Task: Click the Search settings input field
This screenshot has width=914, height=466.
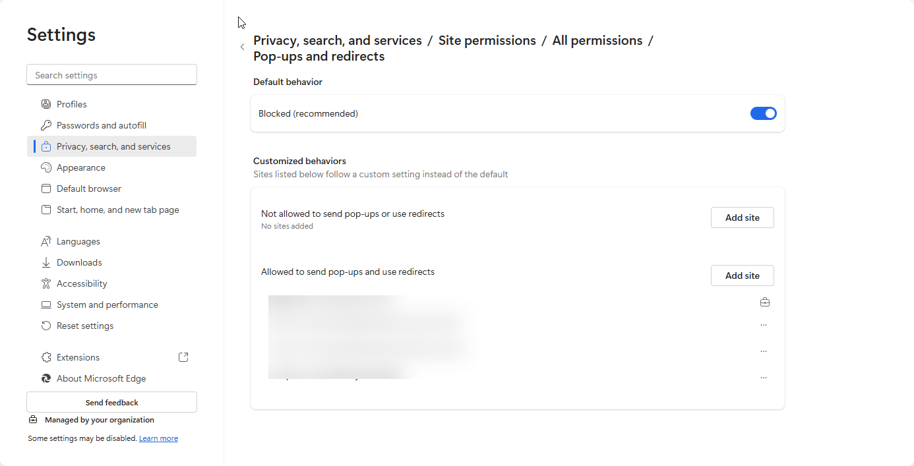Action: click(x=111, y=75)
